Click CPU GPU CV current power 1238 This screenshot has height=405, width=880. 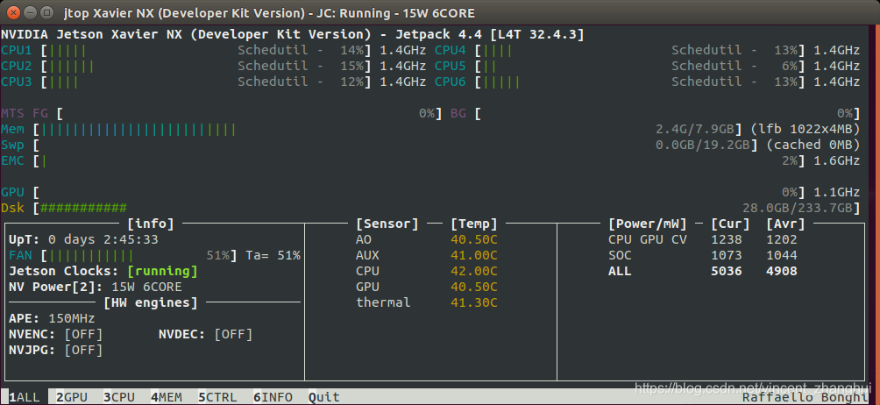pos(727,240)
